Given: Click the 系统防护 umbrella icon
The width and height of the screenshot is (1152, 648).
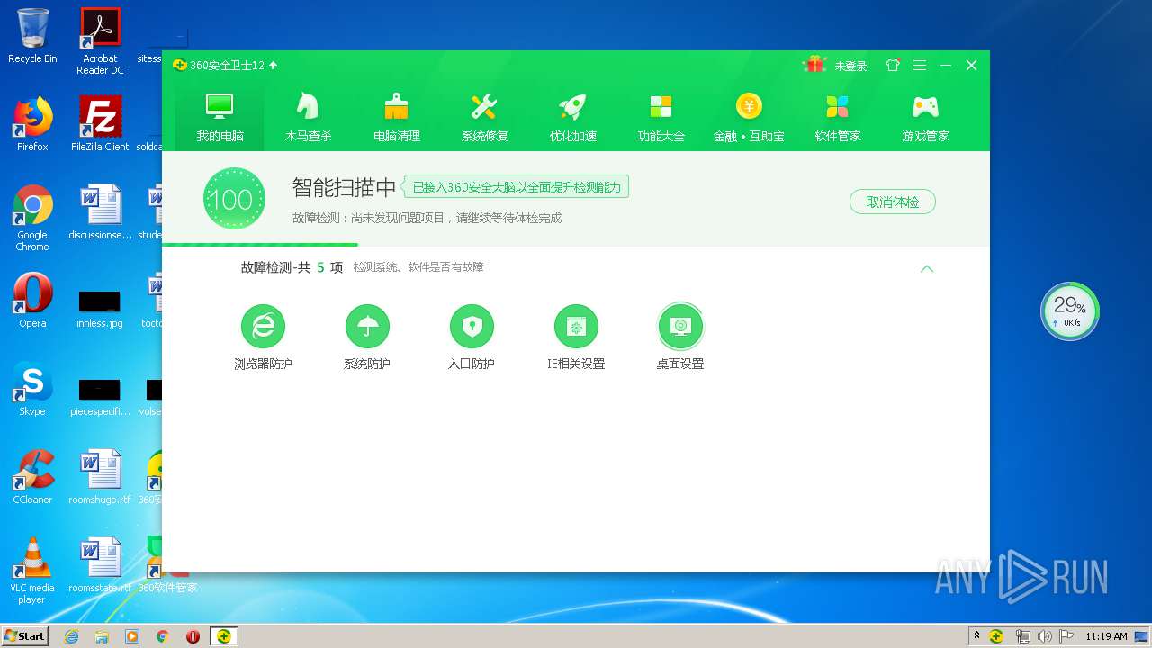Looking at the screenshot, I should [x=367, y=326].
